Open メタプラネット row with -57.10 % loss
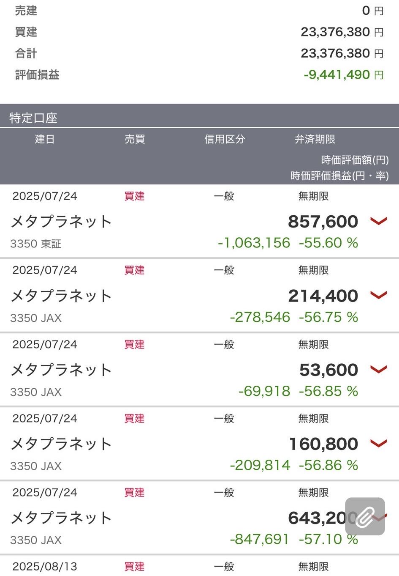 [x=199, y=517]
